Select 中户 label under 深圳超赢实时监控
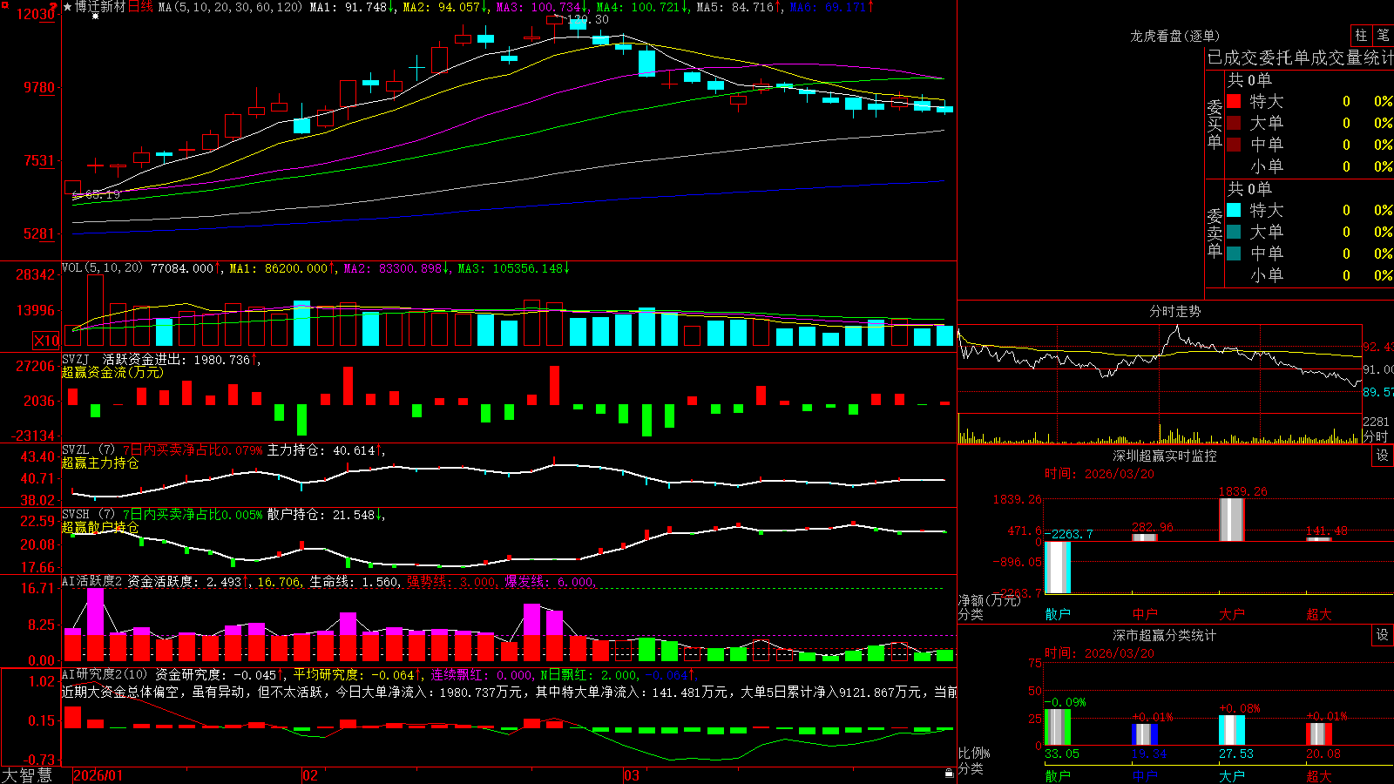 (x=1145, y=614)
